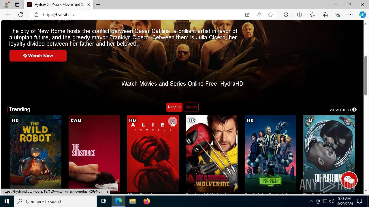This screenshot has width=369, height=207.
Task: Open the volume control tray icon
Action: [x=332, y=201]
